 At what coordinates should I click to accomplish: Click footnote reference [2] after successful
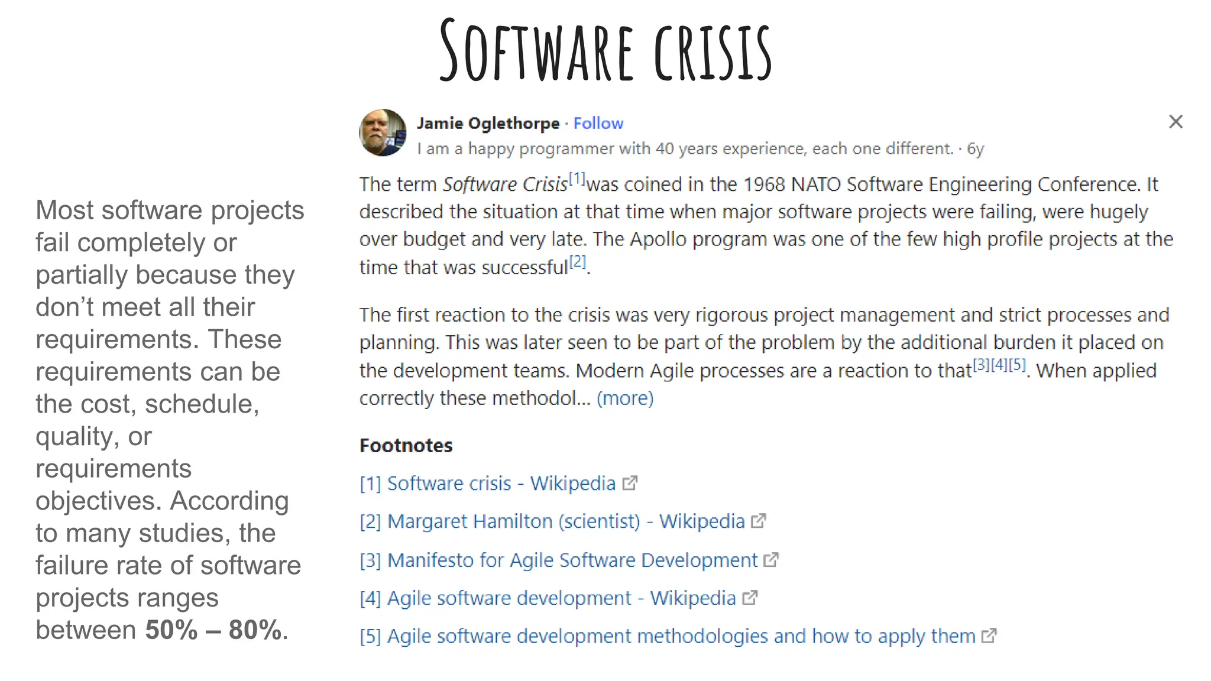pyautogui.click(x=578, y=261)
